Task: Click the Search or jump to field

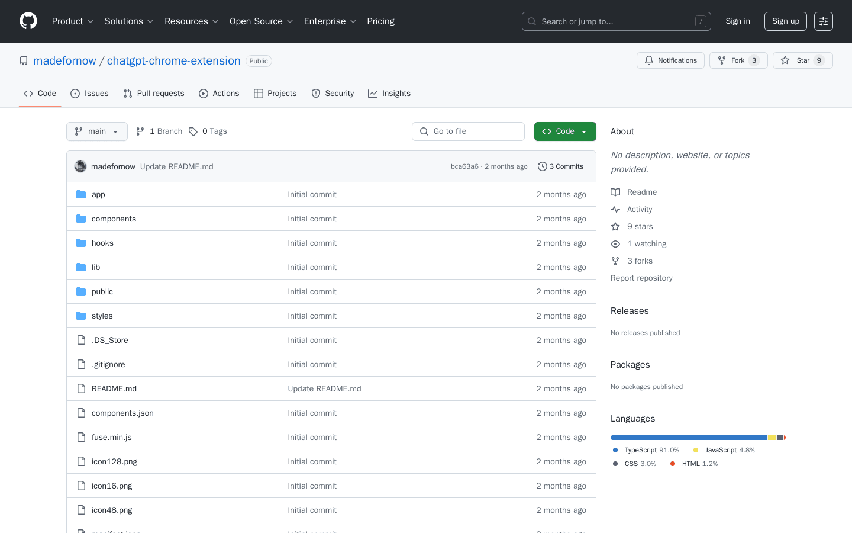Action: coord(617,21)
